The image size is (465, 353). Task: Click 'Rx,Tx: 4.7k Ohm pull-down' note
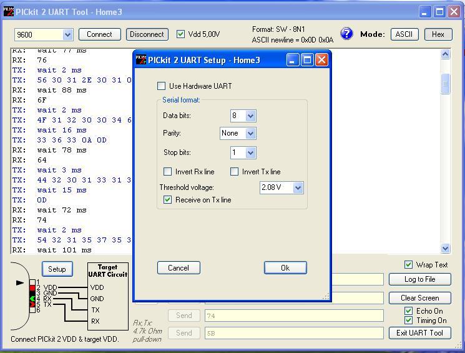click(x=147, y=331)
